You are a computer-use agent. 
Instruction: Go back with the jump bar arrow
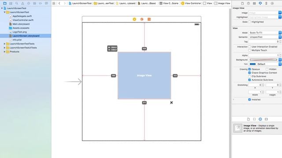[59, 3]
